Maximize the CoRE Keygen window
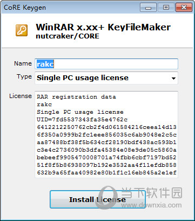 point(166,8)
